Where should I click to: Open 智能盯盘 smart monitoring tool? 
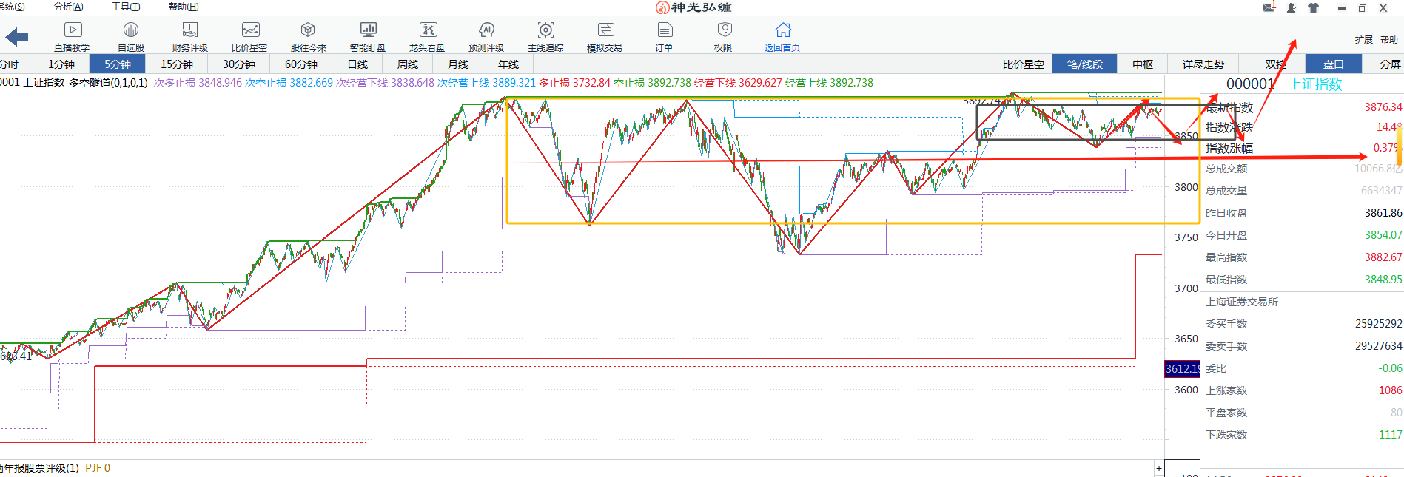(368, 30)
